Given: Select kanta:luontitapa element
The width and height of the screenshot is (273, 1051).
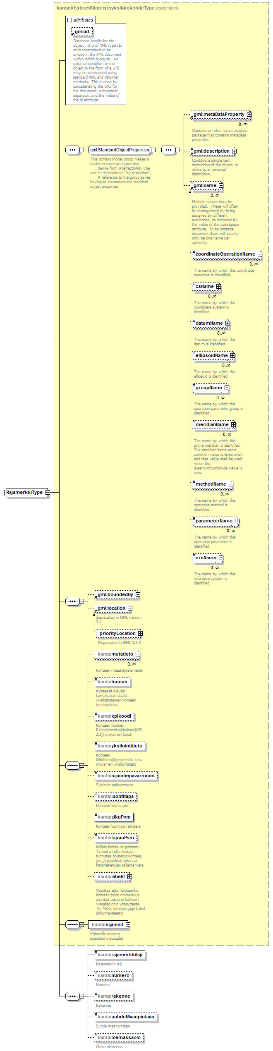Looking at the screenshot, I should (115, 796).
